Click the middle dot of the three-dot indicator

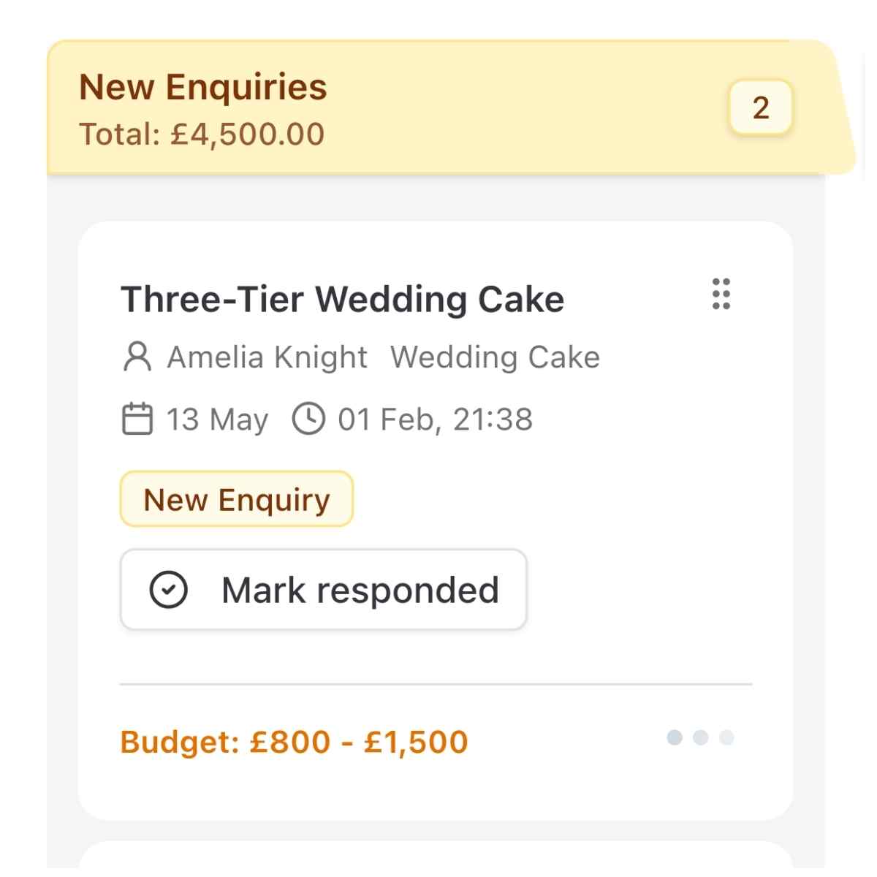point(700,737)
